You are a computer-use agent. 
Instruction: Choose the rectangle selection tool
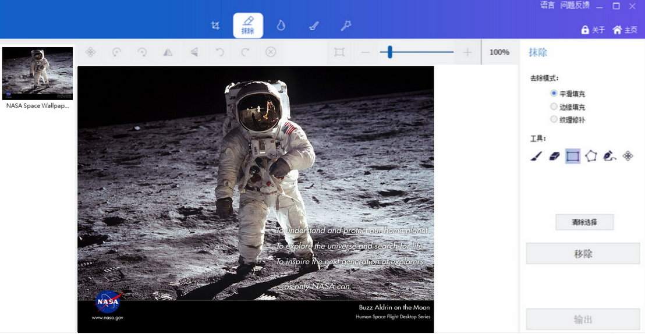point(573,157)
